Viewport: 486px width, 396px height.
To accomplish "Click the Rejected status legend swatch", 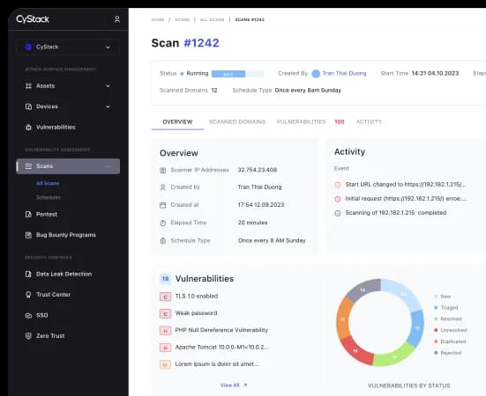I will click(436, 353).
